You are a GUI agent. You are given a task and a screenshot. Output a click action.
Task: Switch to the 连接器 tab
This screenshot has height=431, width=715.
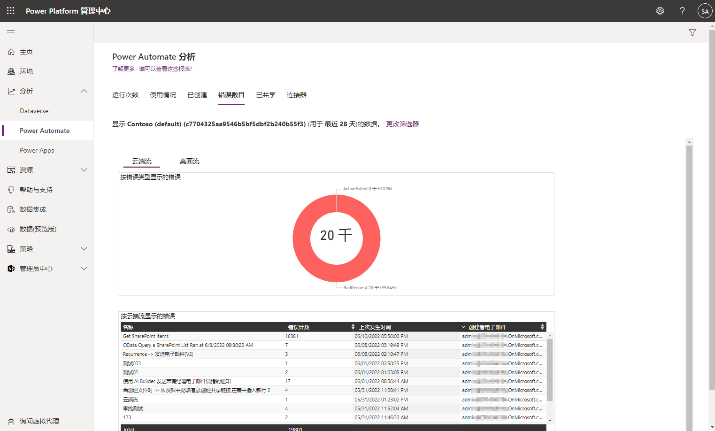click(x=297, y=95)
